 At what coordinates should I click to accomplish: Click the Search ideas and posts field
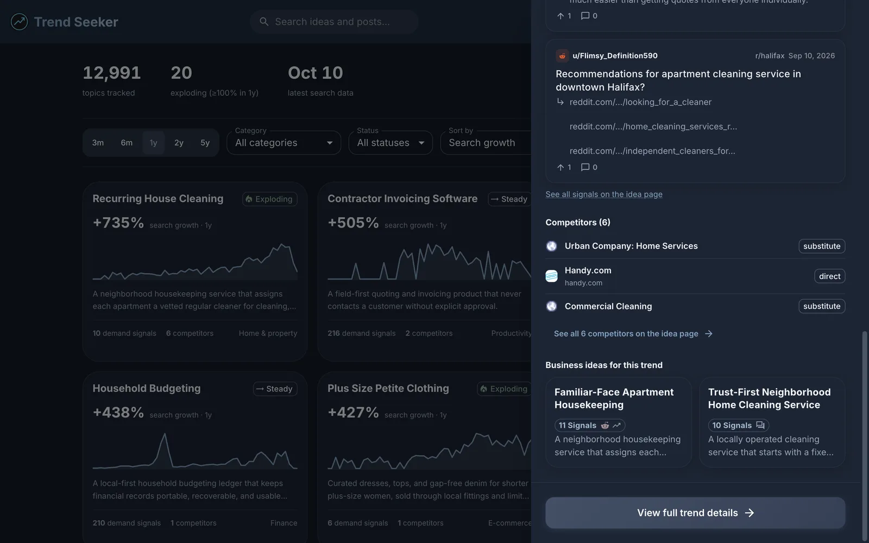[334, 22]
